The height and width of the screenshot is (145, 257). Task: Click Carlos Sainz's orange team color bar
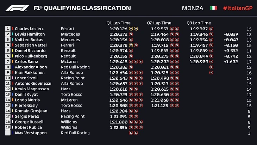(x=13, y=61)
